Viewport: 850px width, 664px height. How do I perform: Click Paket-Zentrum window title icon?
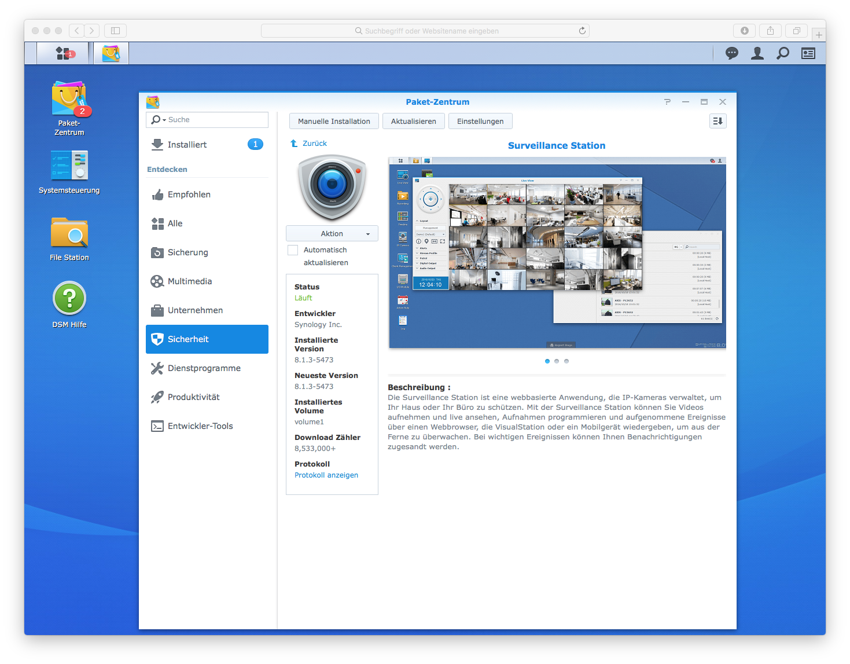pos(153,102)
